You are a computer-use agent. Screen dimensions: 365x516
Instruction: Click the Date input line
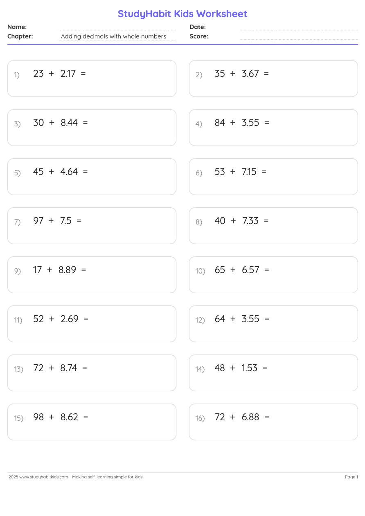(x=299, y=27)
